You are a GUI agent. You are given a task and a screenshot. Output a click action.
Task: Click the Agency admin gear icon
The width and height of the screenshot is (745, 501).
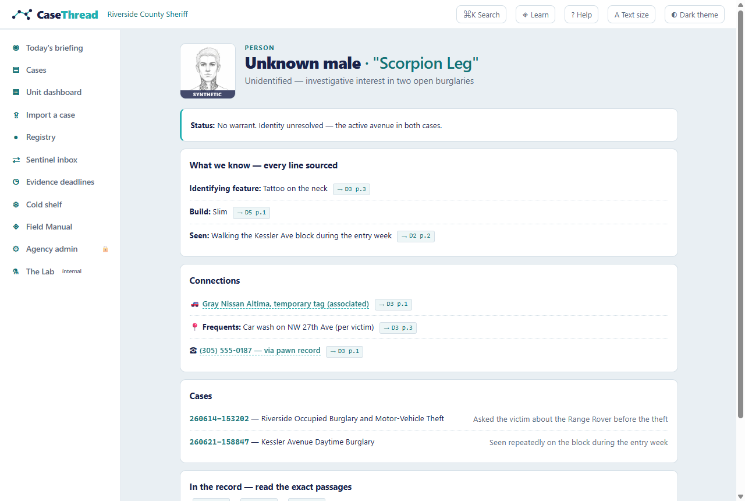click(x=16, y=249)
